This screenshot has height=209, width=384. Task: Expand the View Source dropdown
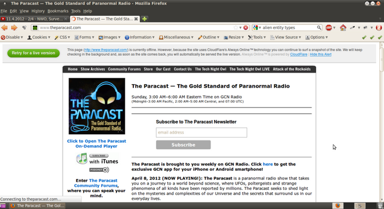click(285, 37)
